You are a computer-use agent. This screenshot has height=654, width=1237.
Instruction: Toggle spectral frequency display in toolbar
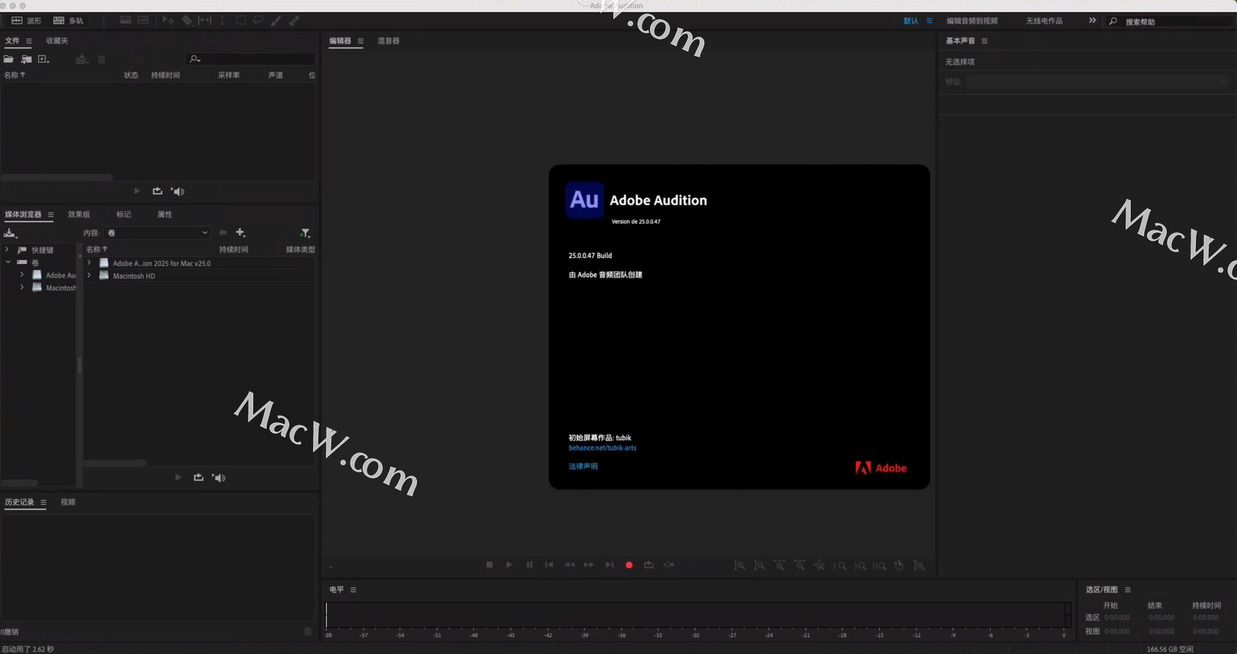coord(126,21)
